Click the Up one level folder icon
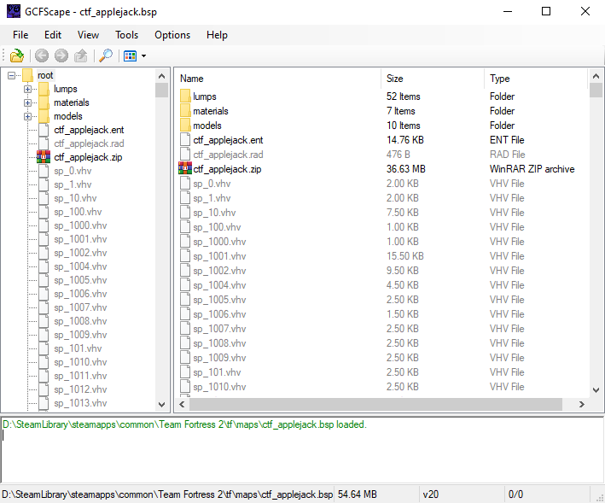 [81, 56]
